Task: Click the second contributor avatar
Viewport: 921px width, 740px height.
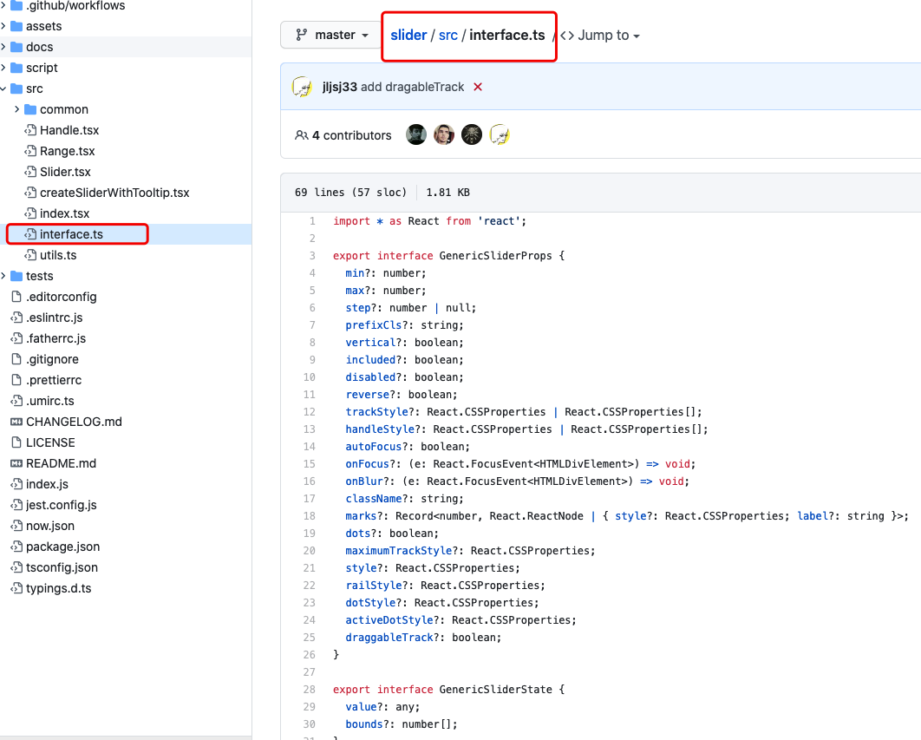Action: [x=444, y=134]
